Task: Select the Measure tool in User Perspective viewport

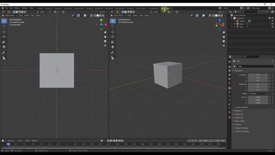Action: point(113,58)
